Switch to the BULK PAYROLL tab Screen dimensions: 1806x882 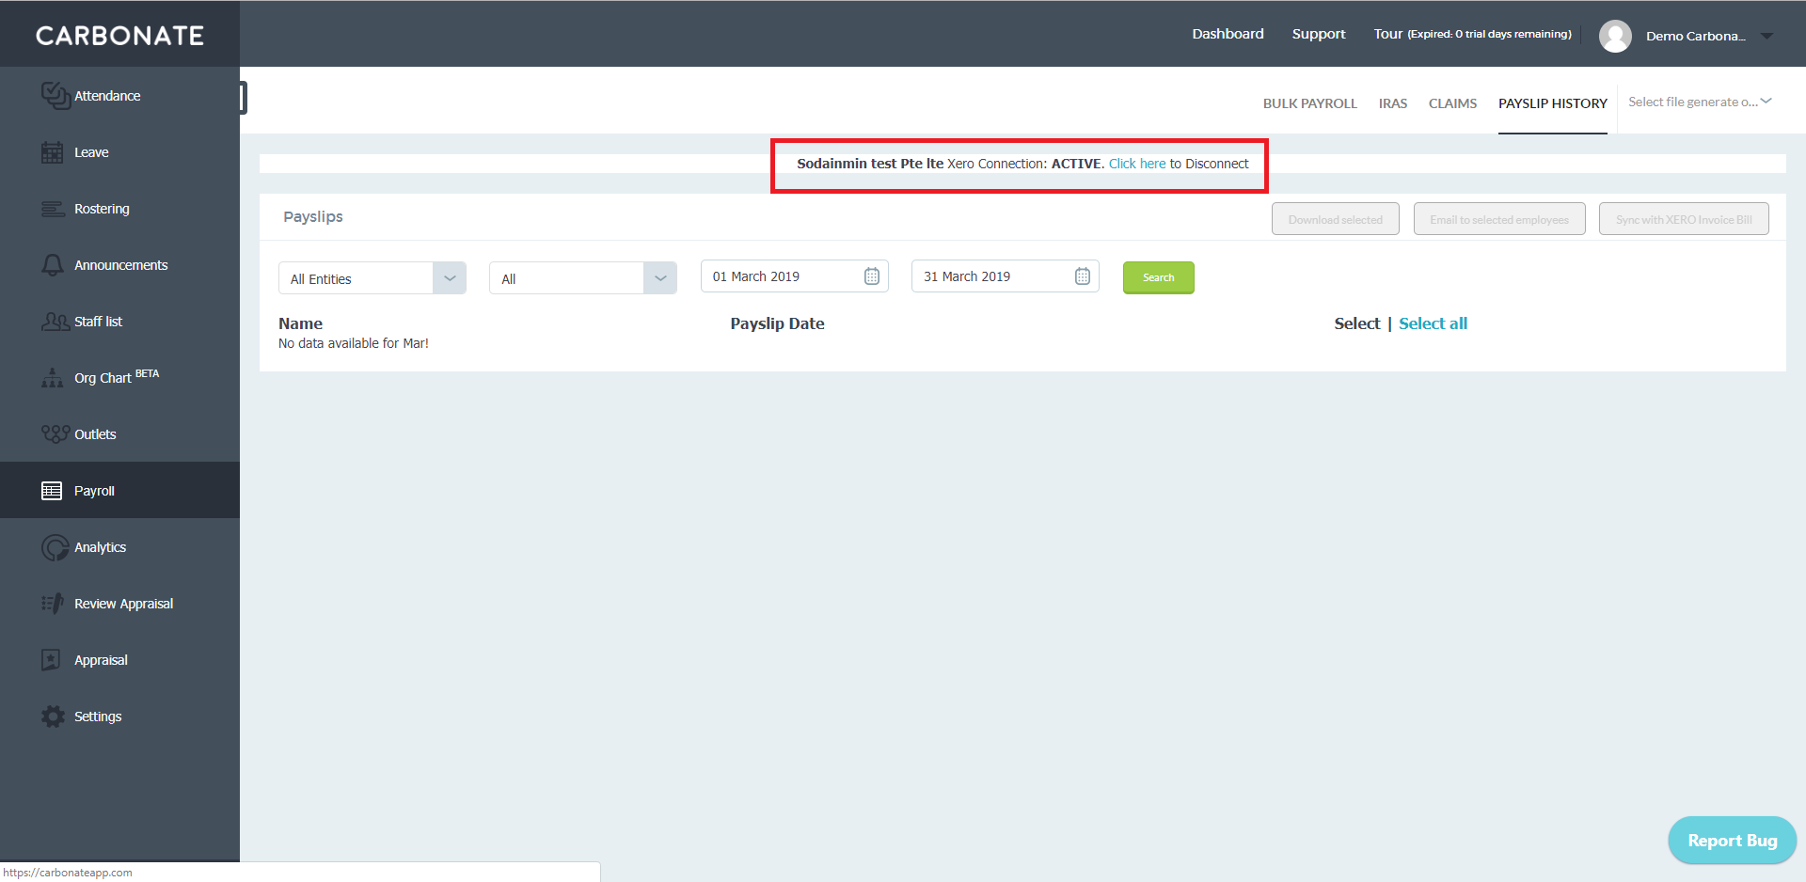coord(1309,103)
